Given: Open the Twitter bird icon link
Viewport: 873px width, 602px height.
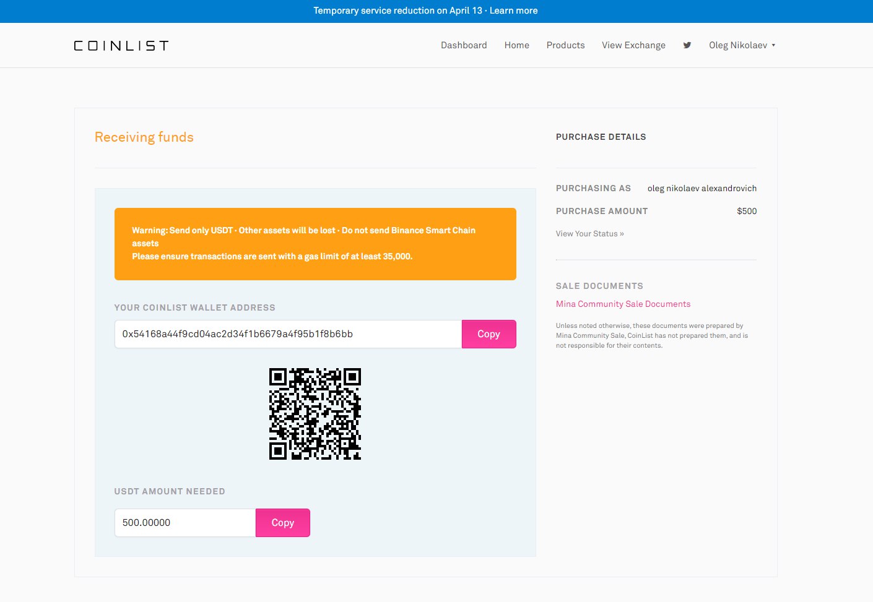Looking at the screenshot, I should click(x=687, y=45).
